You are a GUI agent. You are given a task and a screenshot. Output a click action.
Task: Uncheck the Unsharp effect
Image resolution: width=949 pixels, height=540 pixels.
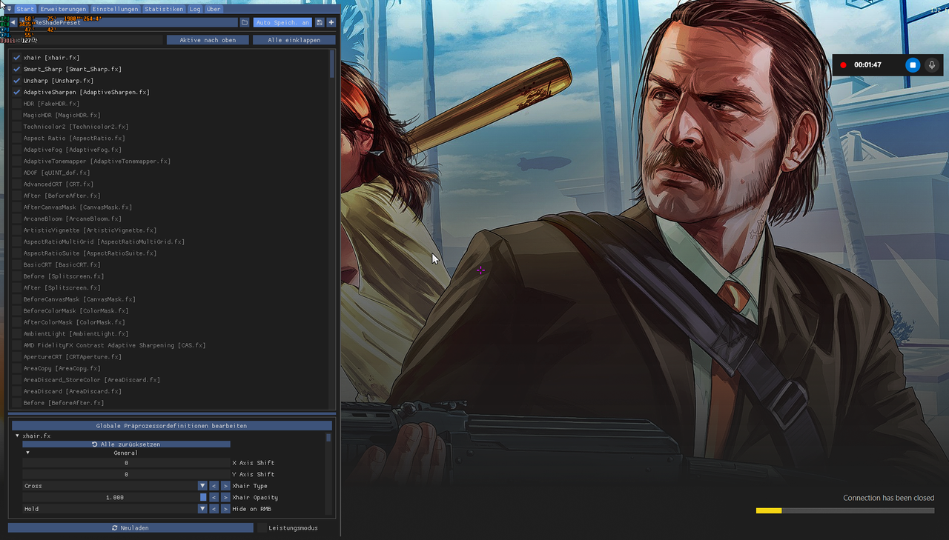(16, 80)
